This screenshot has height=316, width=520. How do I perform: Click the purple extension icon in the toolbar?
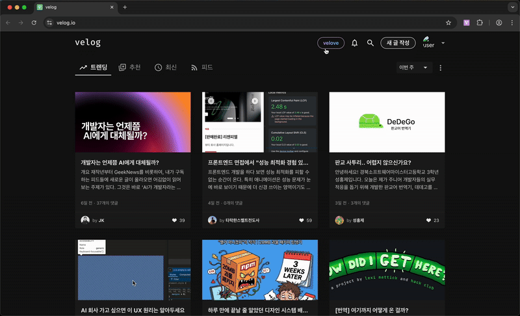pyautogui.click(x=466, y=23)
